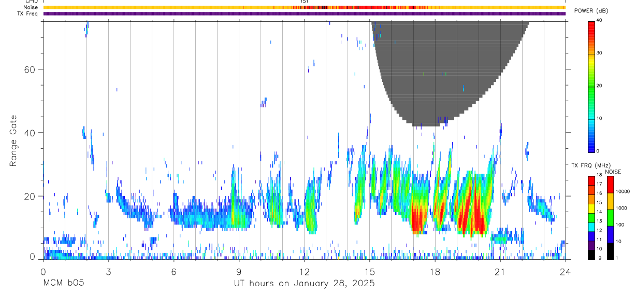This screenshot has width=636, height=294.
Task: Click the '1' label on the NOISE scale
Action: [x=617, y=258]
